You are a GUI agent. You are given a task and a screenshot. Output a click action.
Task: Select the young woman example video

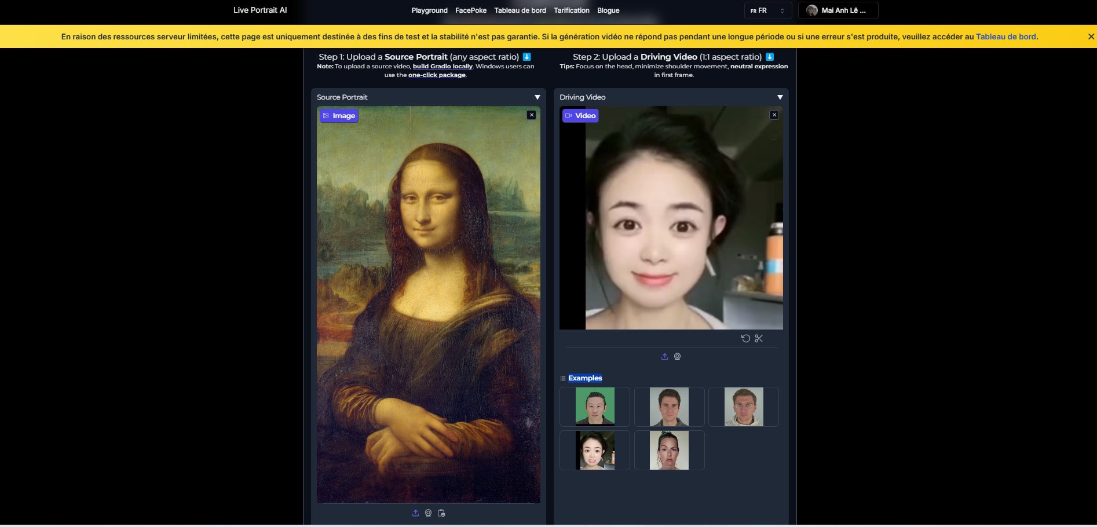coord(595,450)
